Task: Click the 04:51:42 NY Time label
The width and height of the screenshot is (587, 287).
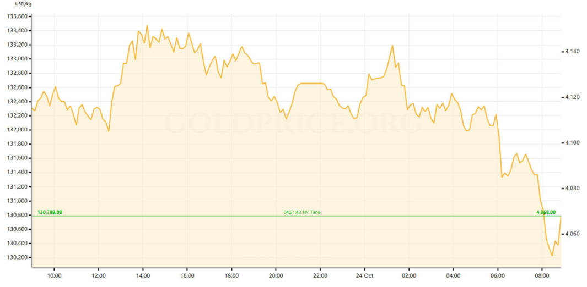Action: tap(301, 212)
